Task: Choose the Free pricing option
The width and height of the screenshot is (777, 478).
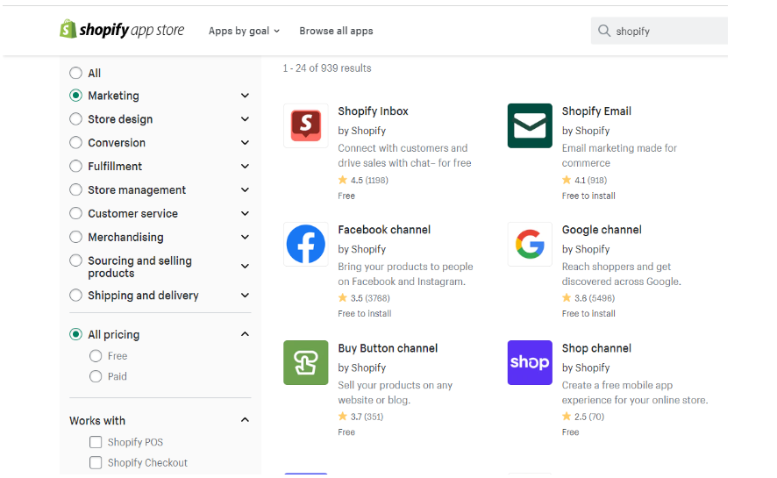Action: pos(96,356)
